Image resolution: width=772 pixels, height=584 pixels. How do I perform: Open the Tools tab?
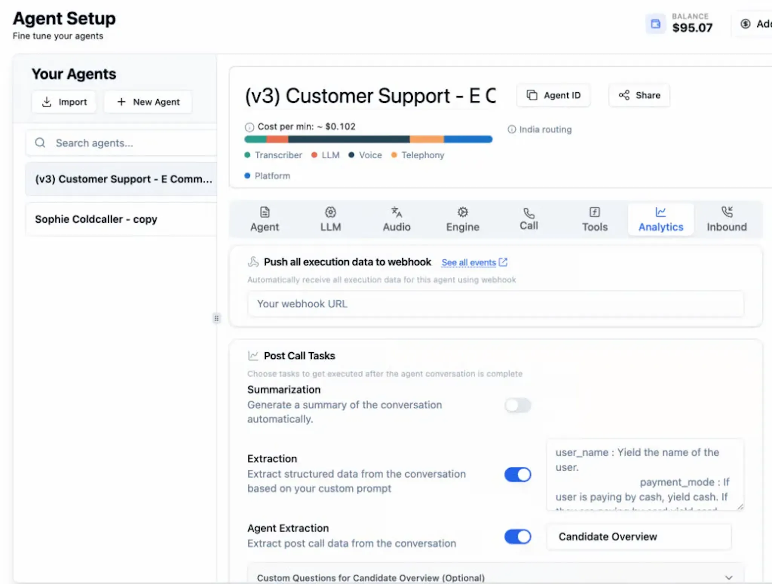[595, 219]
